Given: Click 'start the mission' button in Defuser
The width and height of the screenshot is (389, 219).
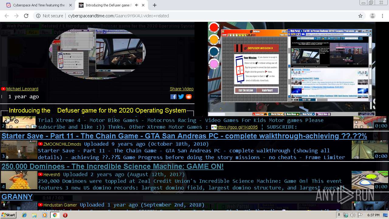Looking at the screenshot, I should click(245, 90).
